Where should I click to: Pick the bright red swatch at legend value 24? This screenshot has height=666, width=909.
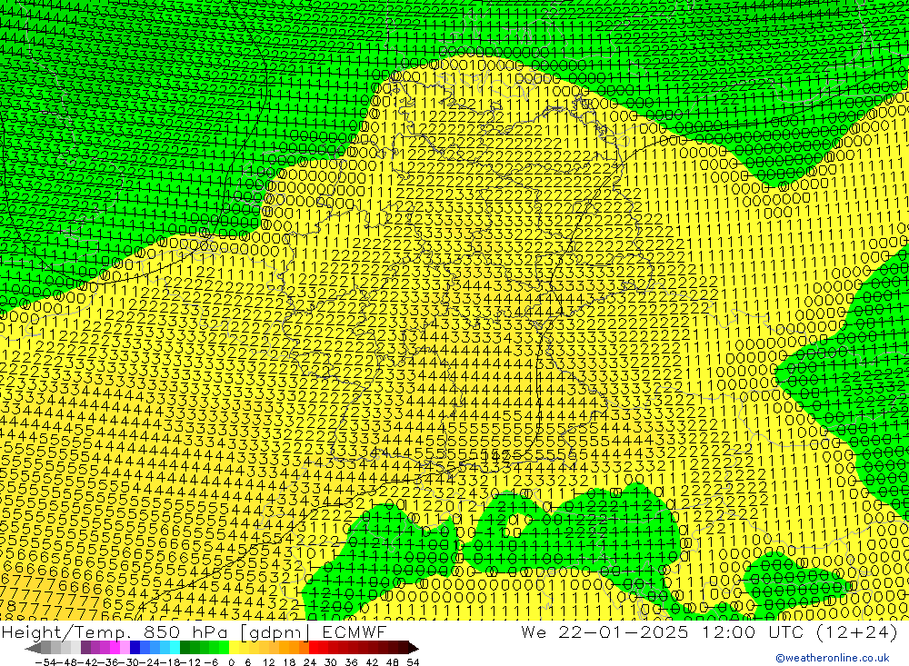[314, 648]
